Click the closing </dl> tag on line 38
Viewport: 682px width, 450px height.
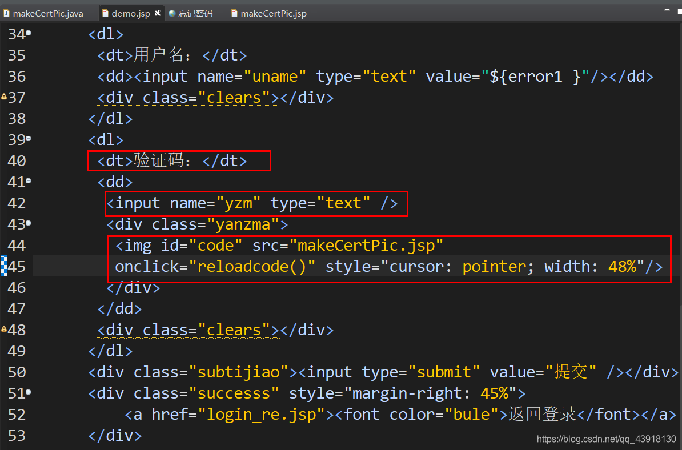coord(110,119)
